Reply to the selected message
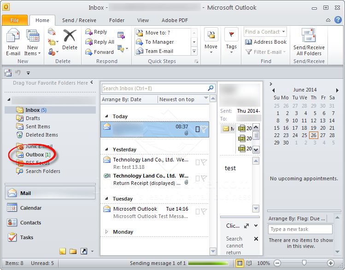Image resolution: width=345 pixels, height=270 pixels. point(96,32)
